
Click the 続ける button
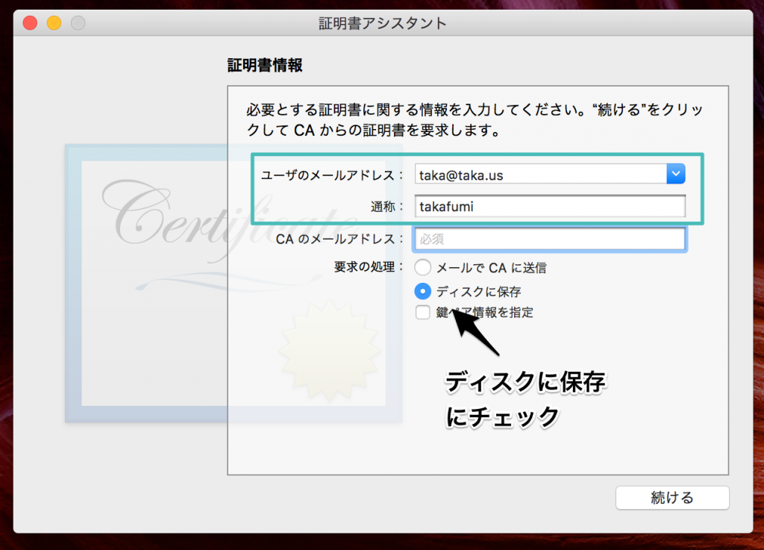[x=672, y=497]
